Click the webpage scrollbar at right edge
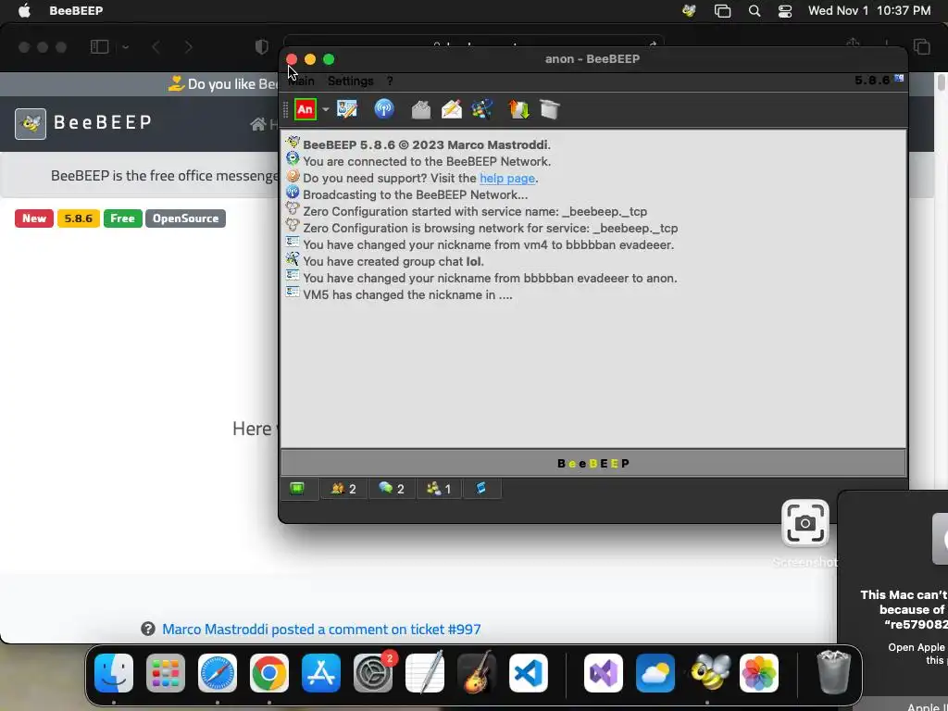The image size is (948, 711). tap(942, 82)
